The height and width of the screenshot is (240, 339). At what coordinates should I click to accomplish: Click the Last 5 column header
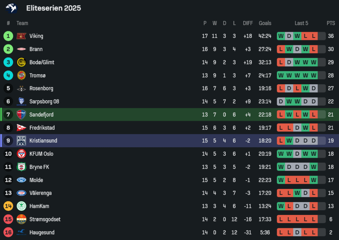[x=301, y=23]
